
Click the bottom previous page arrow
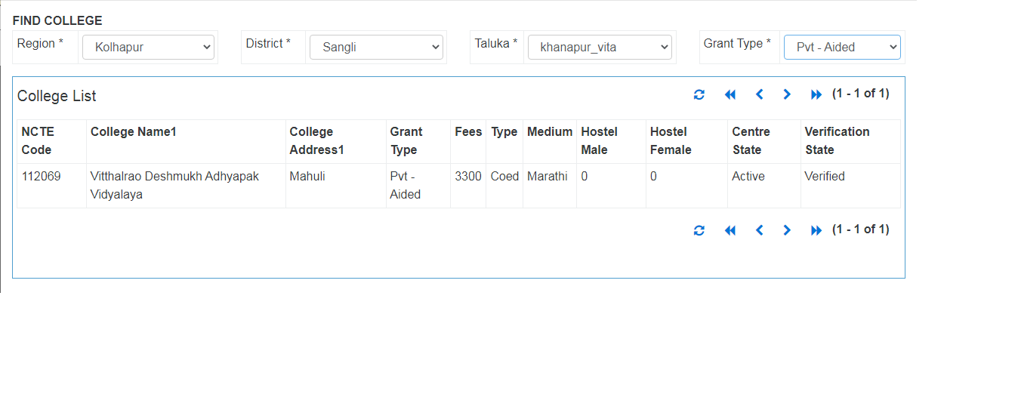[760, 230]
